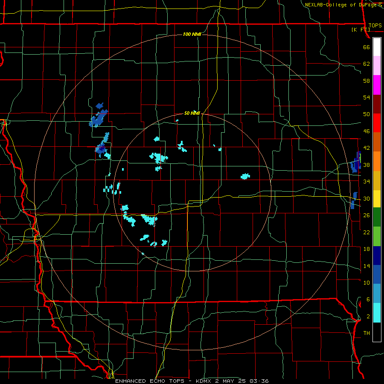Click the '50 NMI' range ring label
384x384 pixels.
click(192, 113)
